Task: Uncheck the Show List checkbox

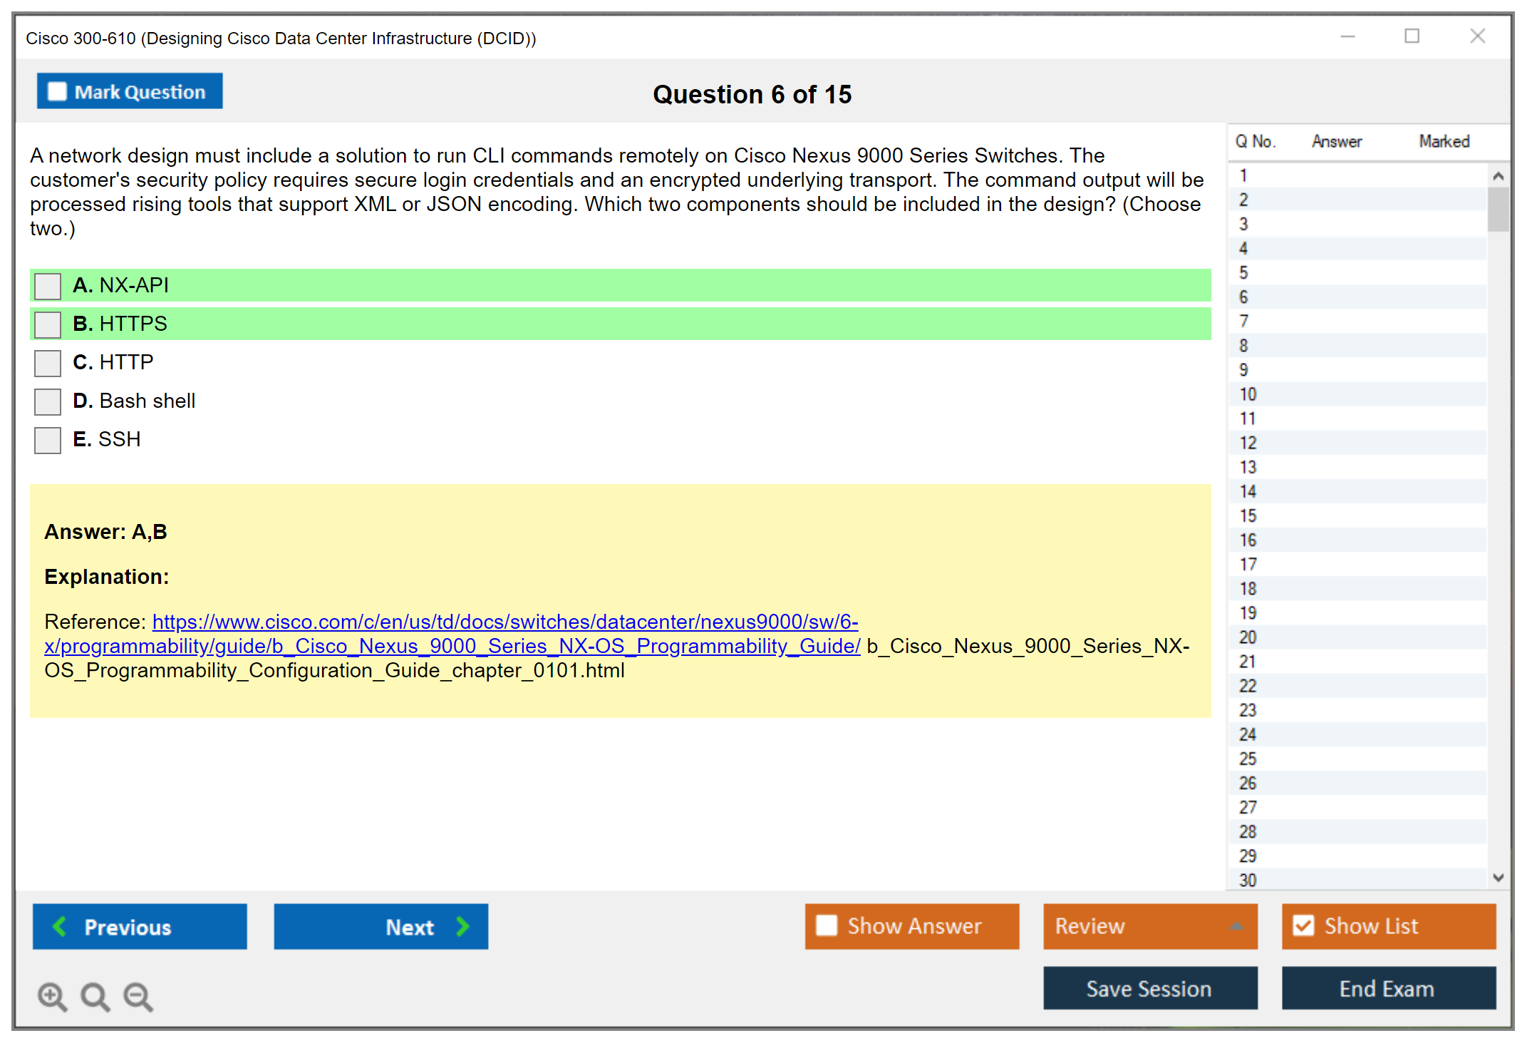Action: tap(1303, 925)
